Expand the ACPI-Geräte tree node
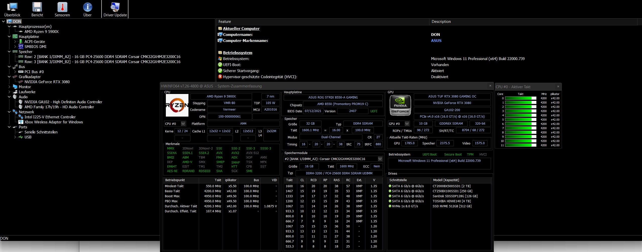Viewport: 642px width, 252px height. (x=15, y=41)
